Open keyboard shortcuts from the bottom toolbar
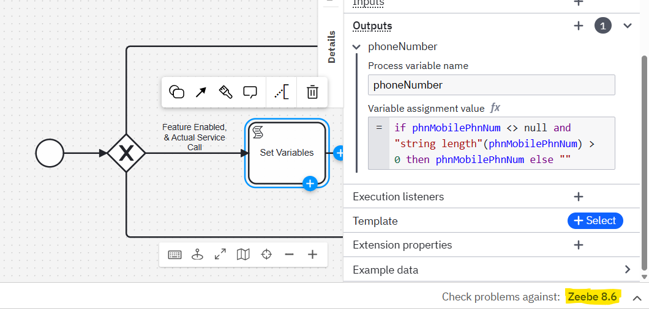This screenshot has height=309, width=649. 174,255
